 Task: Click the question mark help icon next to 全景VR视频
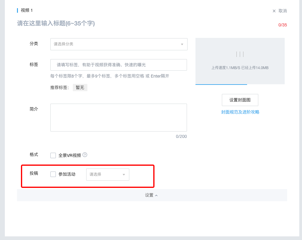pyautogui.click(x=85, y=155)
